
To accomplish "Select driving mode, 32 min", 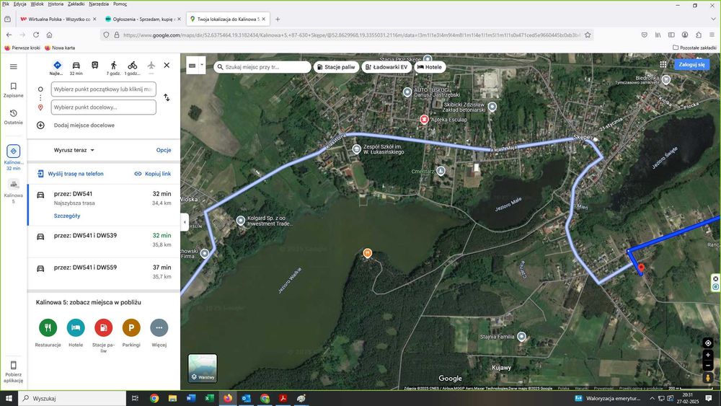I will pyautogui.click(x=76, y=68).
